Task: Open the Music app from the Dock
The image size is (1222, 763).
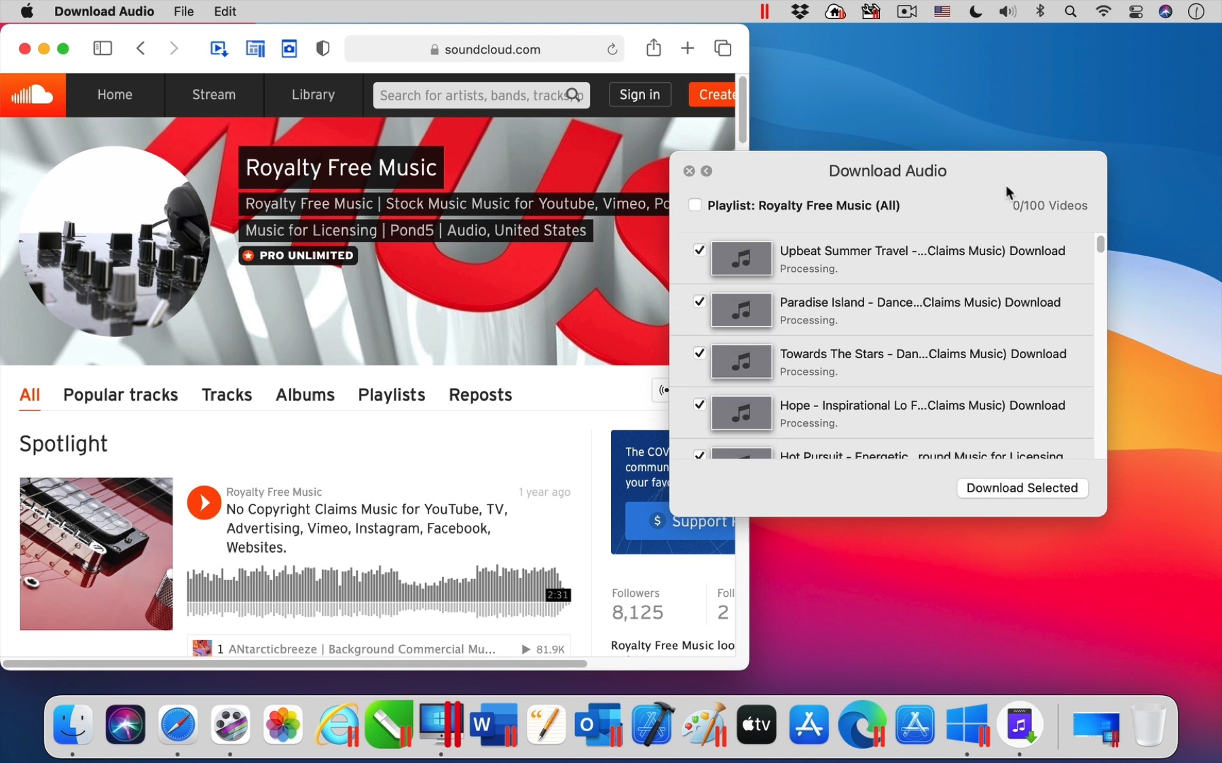Action: (x=1020, y=724)
